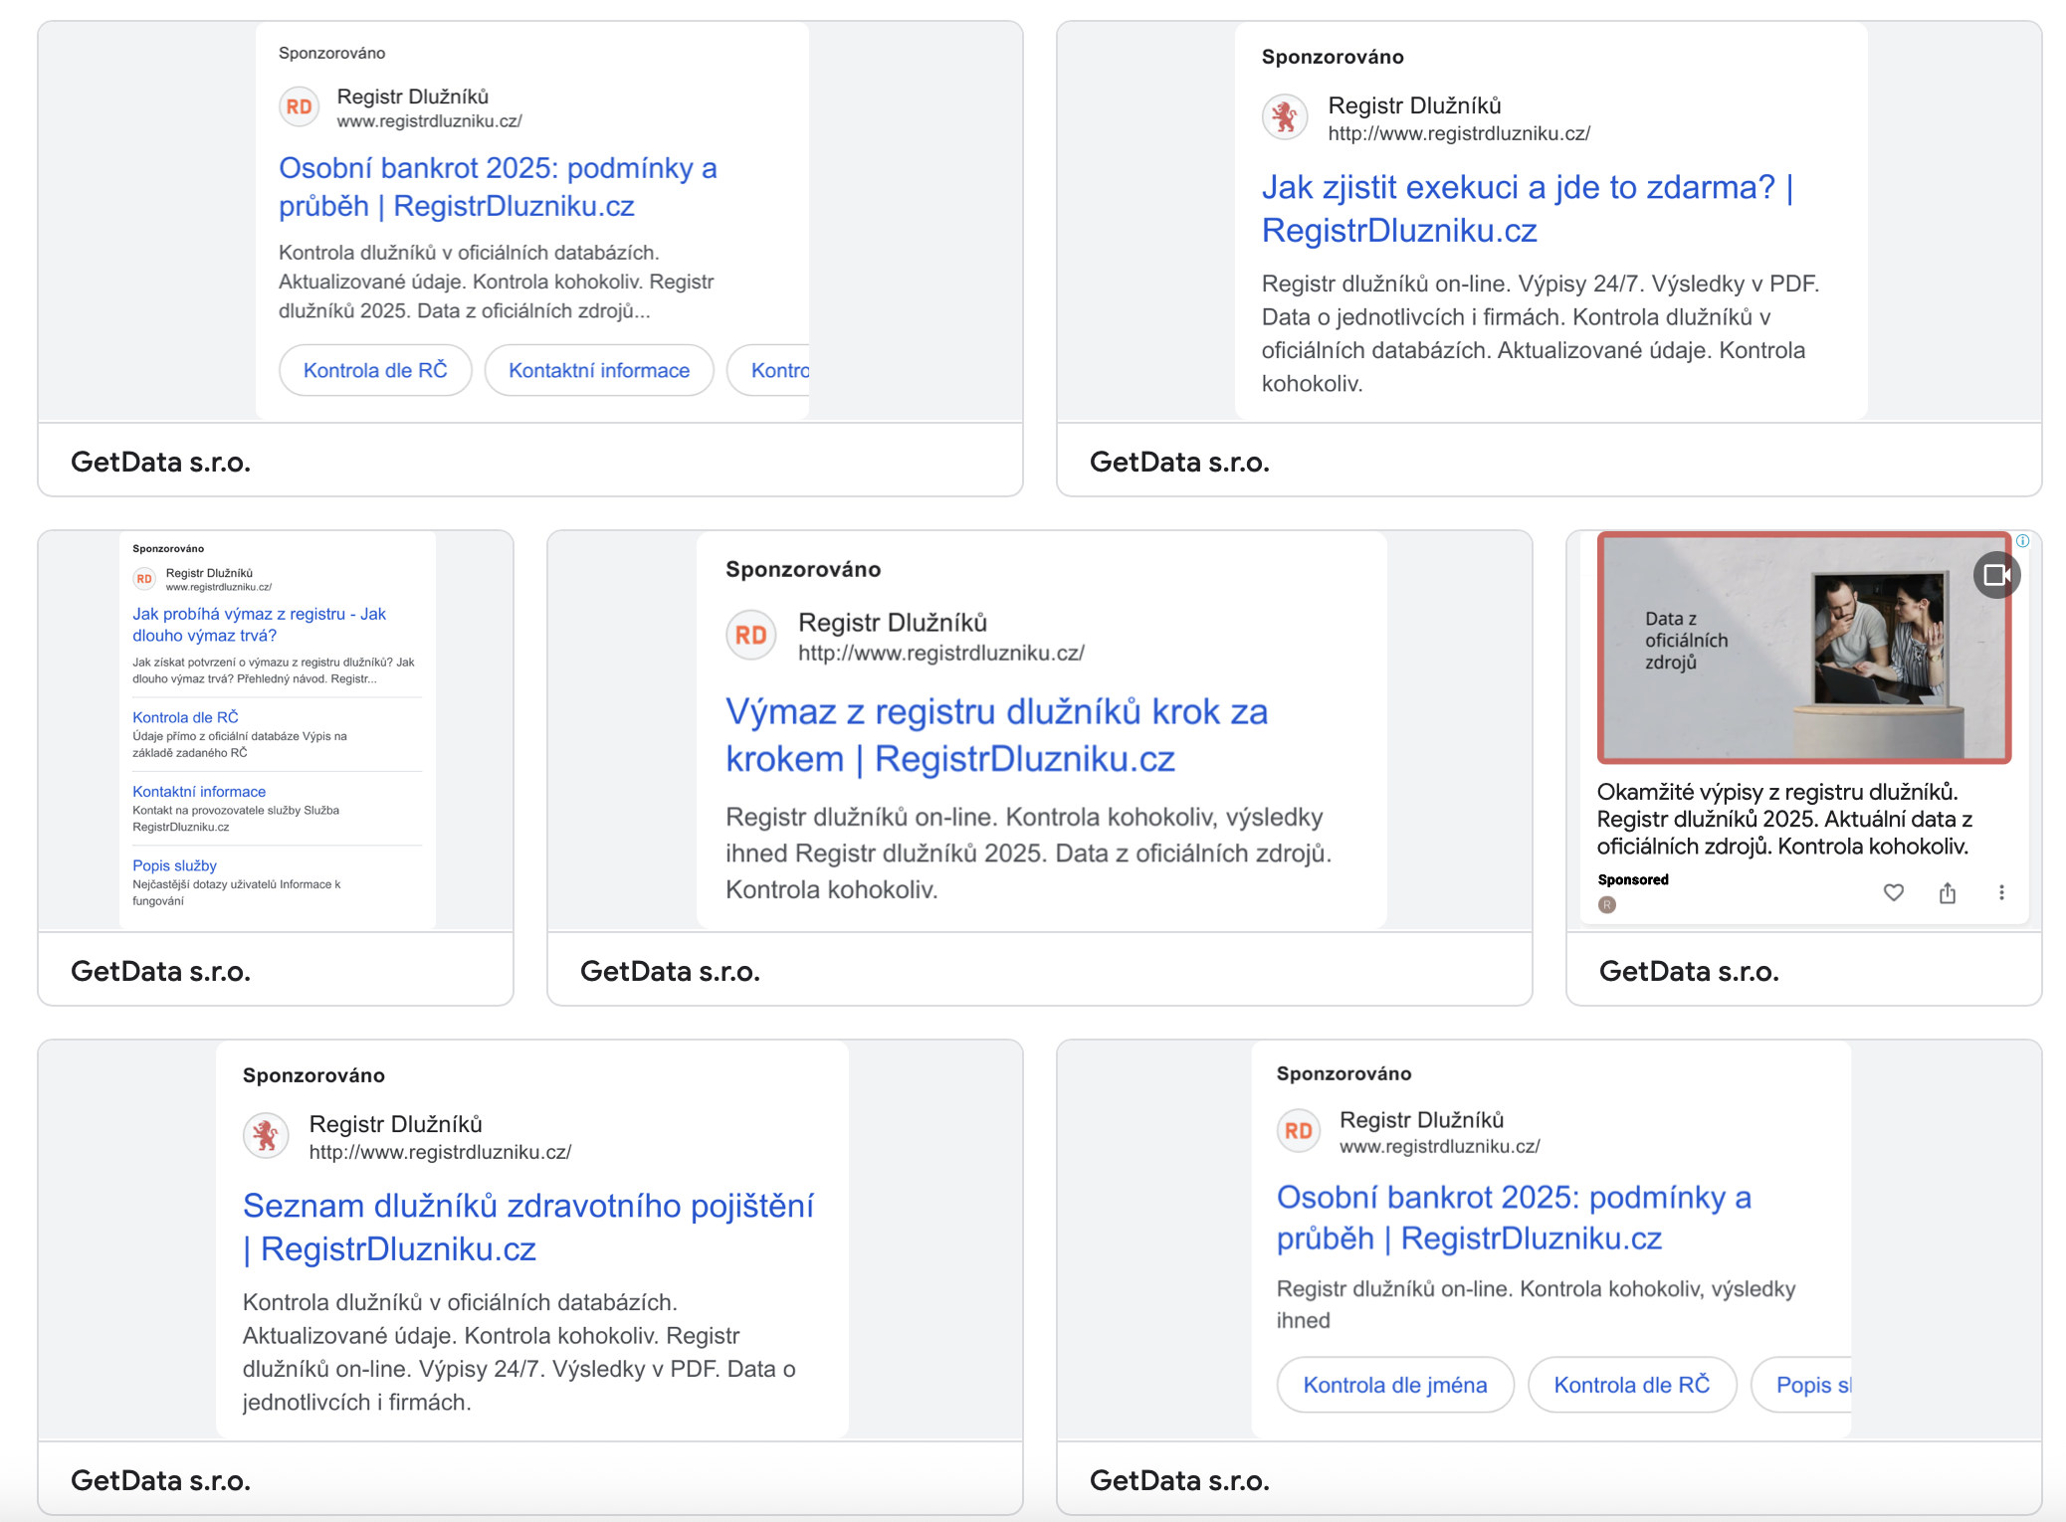Viewport: 2066px width, 1522px height.
Task: Click 'Sponsored' label under the video ad
Action: (1633, 879)
